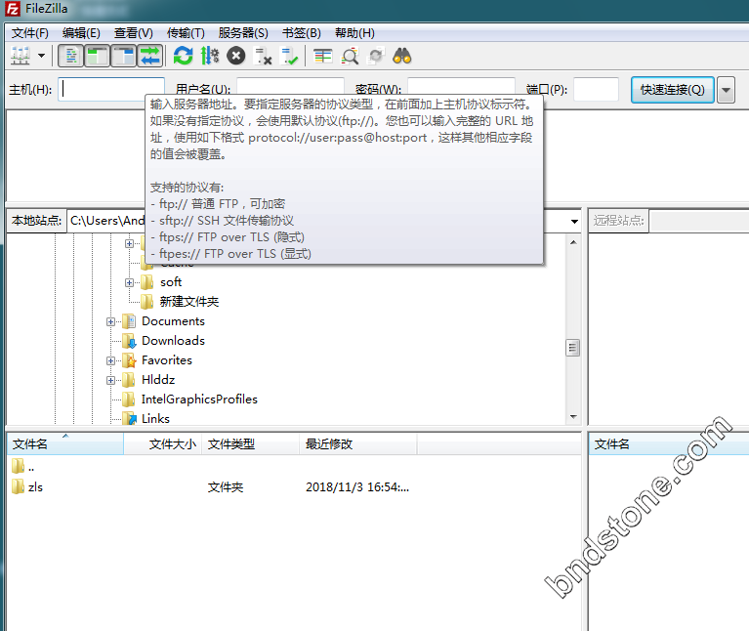Select the soft folder in tree
Image resolution: width=749 pixels, height=631 pixels.
pos(171,282)
